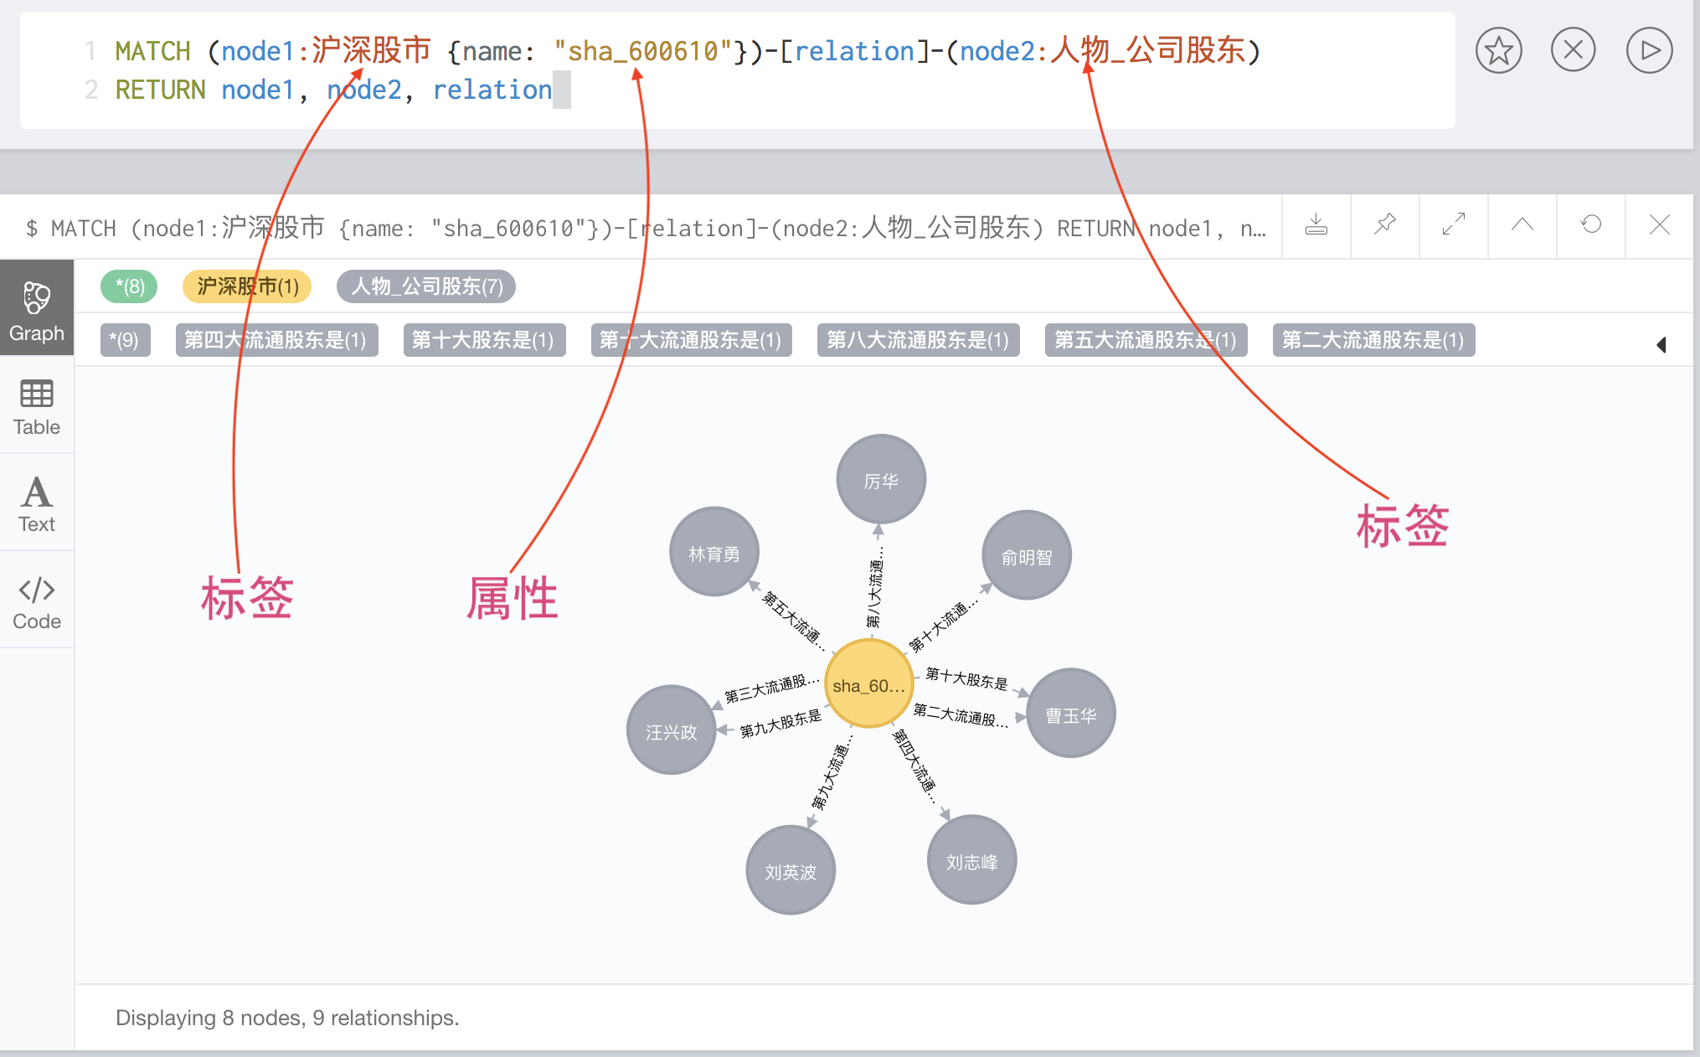
Task: Switch to Code view tab
Action: (x=37, y=601)
